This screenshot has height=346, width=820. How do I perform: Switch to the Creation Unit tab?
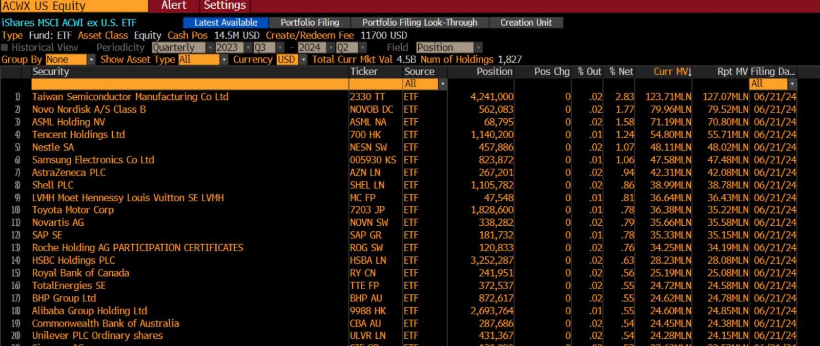(x=526, y=23)
